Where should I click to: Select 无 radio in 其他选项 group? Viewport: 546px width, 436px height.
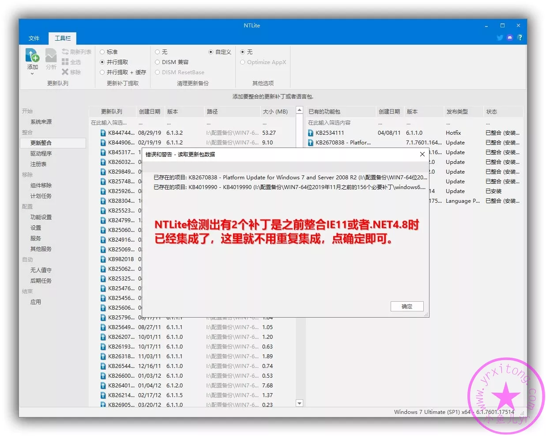[243, 52]
